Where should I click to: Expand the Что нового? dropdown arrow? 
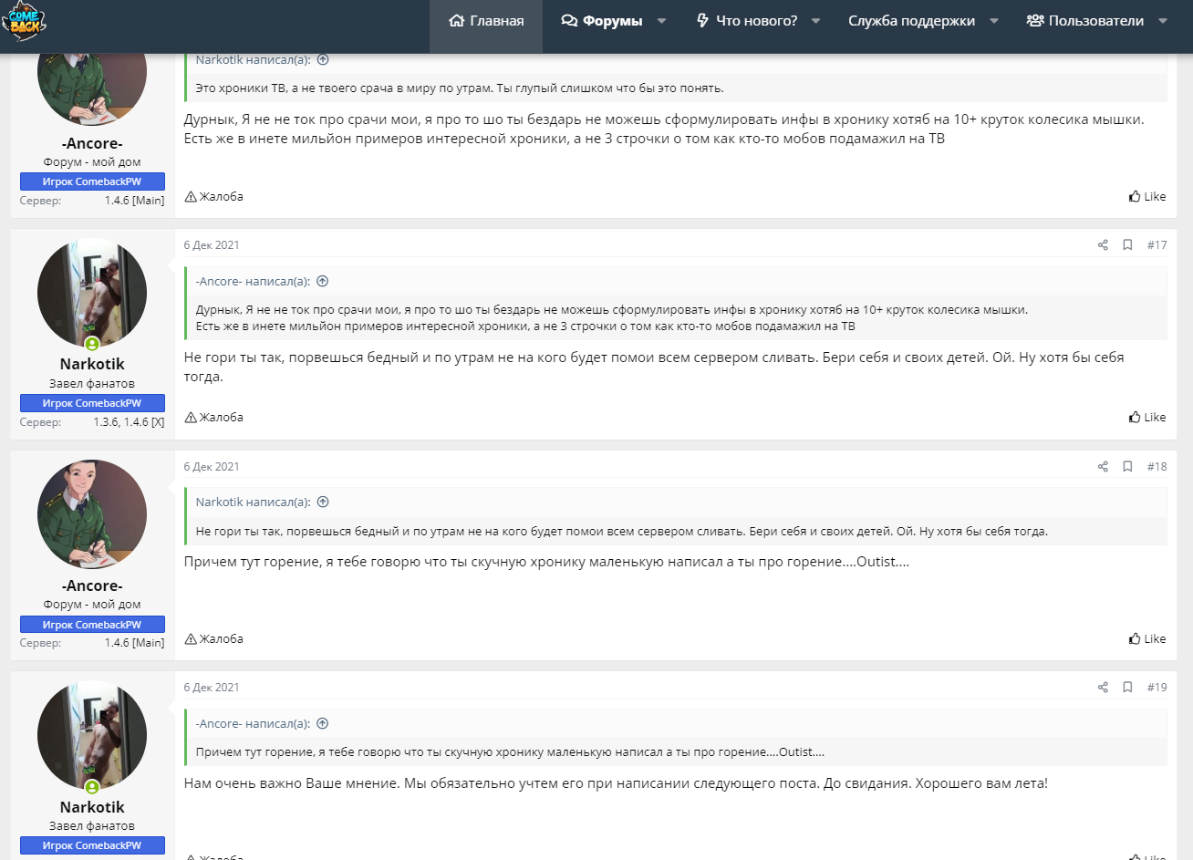(x=815, y=21)
